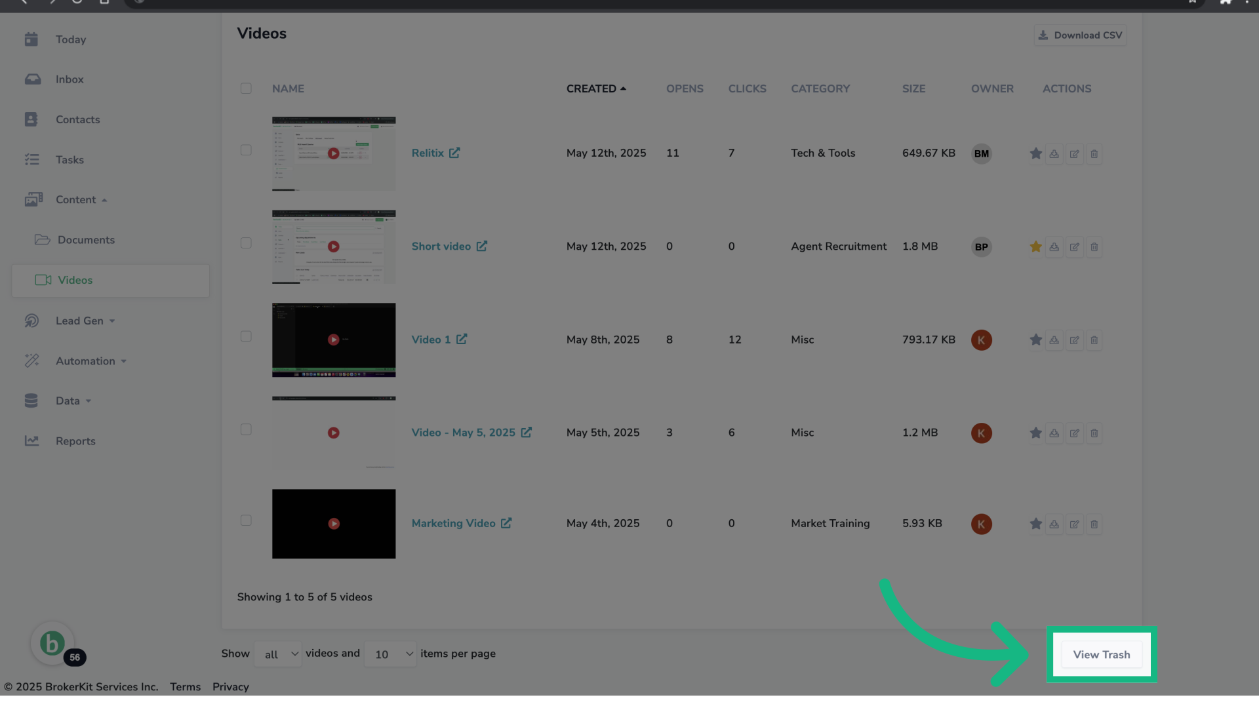This screenshot has width=1259, height=708.
Task: Open the BrokerKit chat widget icon
Action: pos(52,643)
